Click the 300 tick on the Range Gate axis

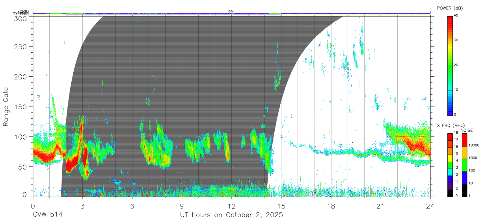point(20,18)
